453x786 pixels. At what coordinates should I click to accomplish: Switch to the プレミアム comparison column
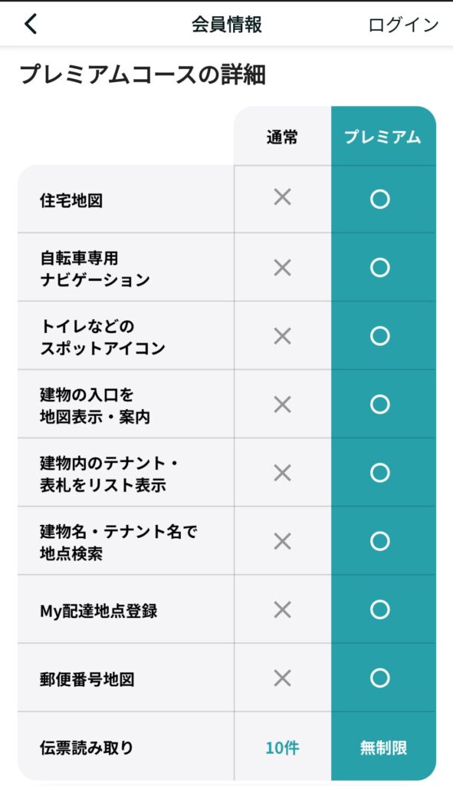[383, 135]
